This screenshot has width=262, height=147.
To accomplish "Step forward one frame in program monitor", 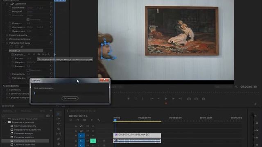I will click(x=173, y=99).
